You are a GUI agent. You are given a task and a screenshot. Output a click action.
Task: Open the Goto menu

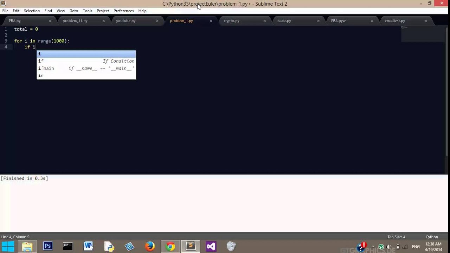(x=73, y=11)
